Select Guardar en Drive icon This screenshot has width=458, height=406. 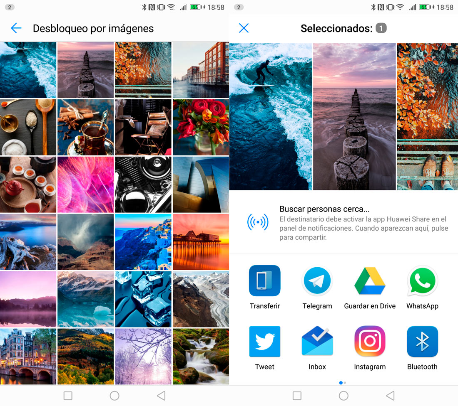tap(370, 281)
